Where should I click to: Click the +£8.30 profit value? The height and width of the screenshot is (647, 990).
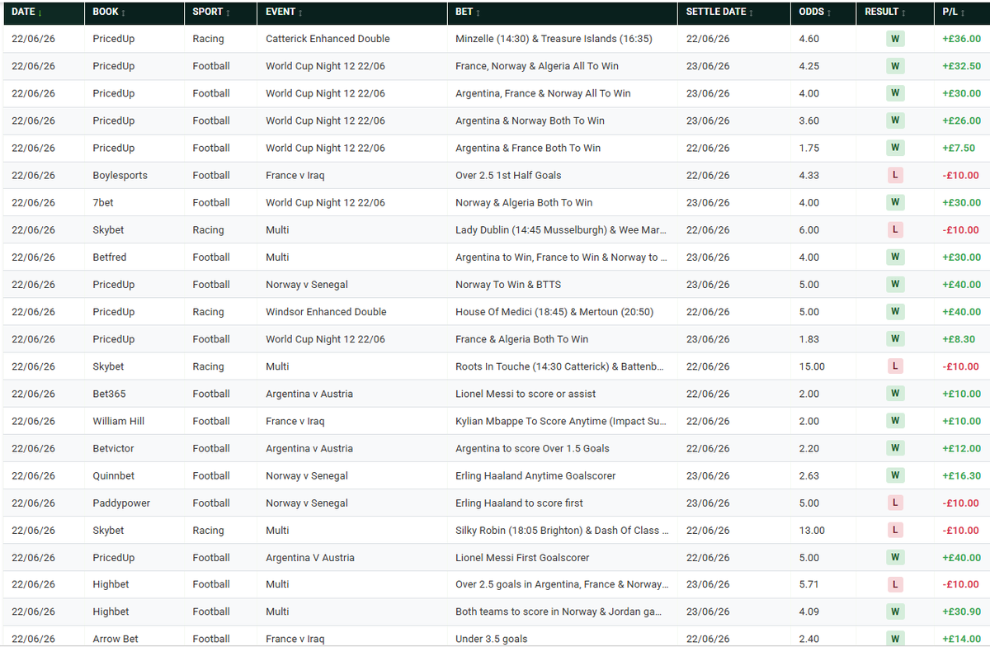(959, 339)
